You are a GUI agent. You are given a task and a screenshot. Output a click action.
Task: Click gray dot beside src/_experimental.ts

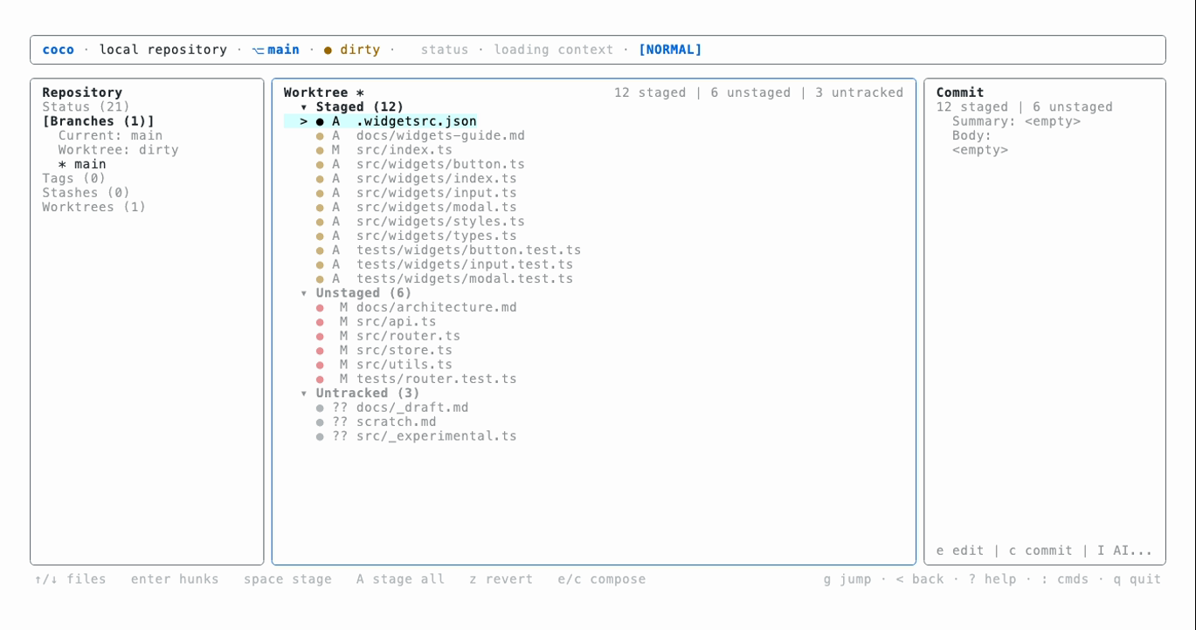(320, 436)
